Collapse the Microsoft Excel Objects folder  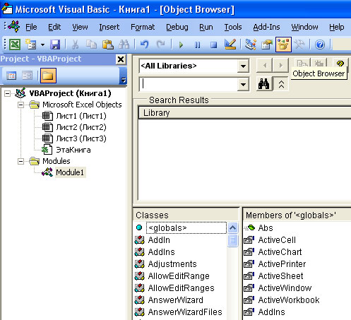tap(20, 105)
